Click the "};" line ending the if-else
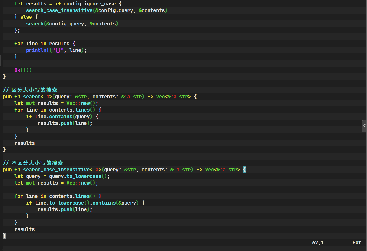Viewport: 367px width, 251px height. 17,30
